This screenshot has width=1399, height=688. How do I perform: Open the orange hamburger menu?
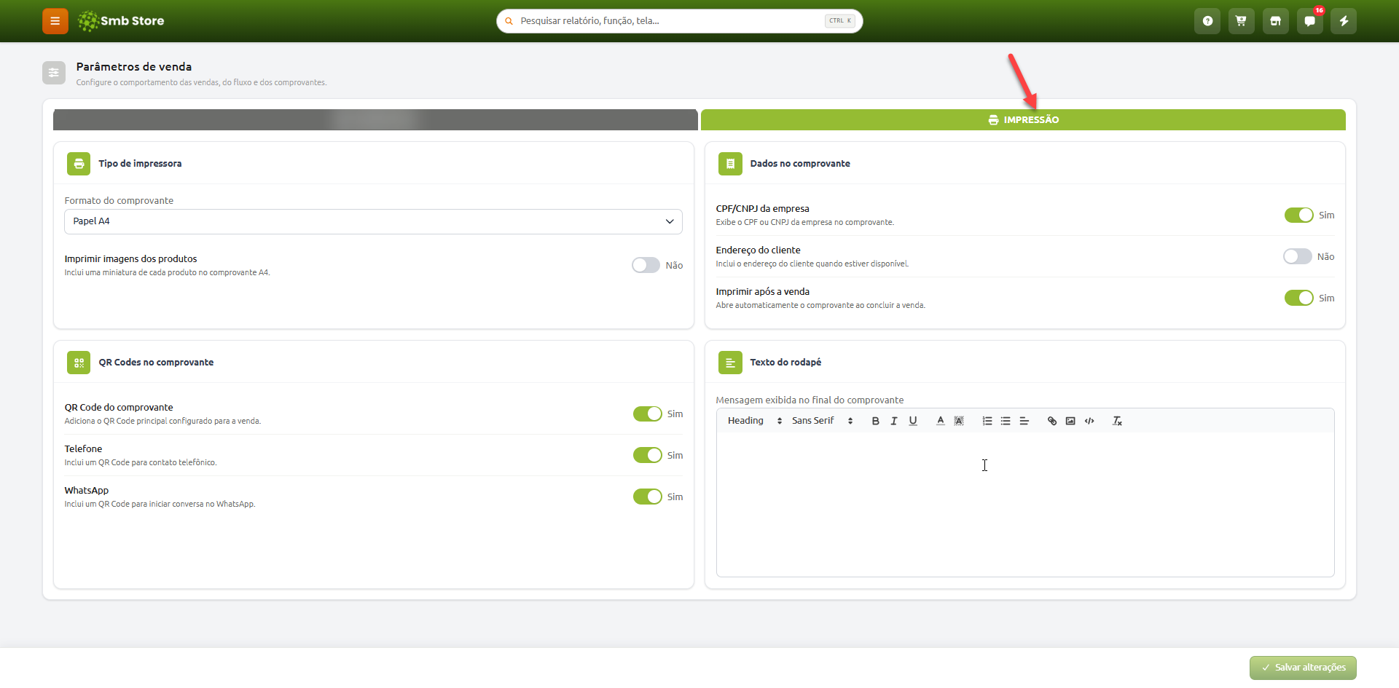(x=55, y=21)
